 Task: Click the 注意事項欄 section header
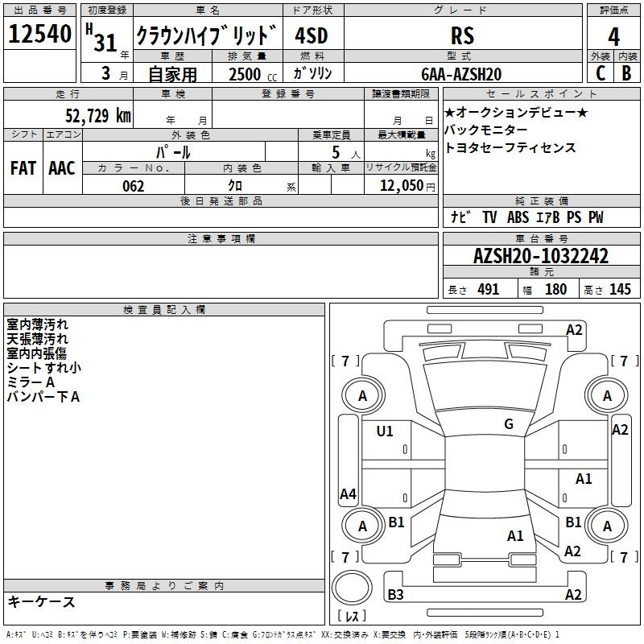tap(221, 238)
